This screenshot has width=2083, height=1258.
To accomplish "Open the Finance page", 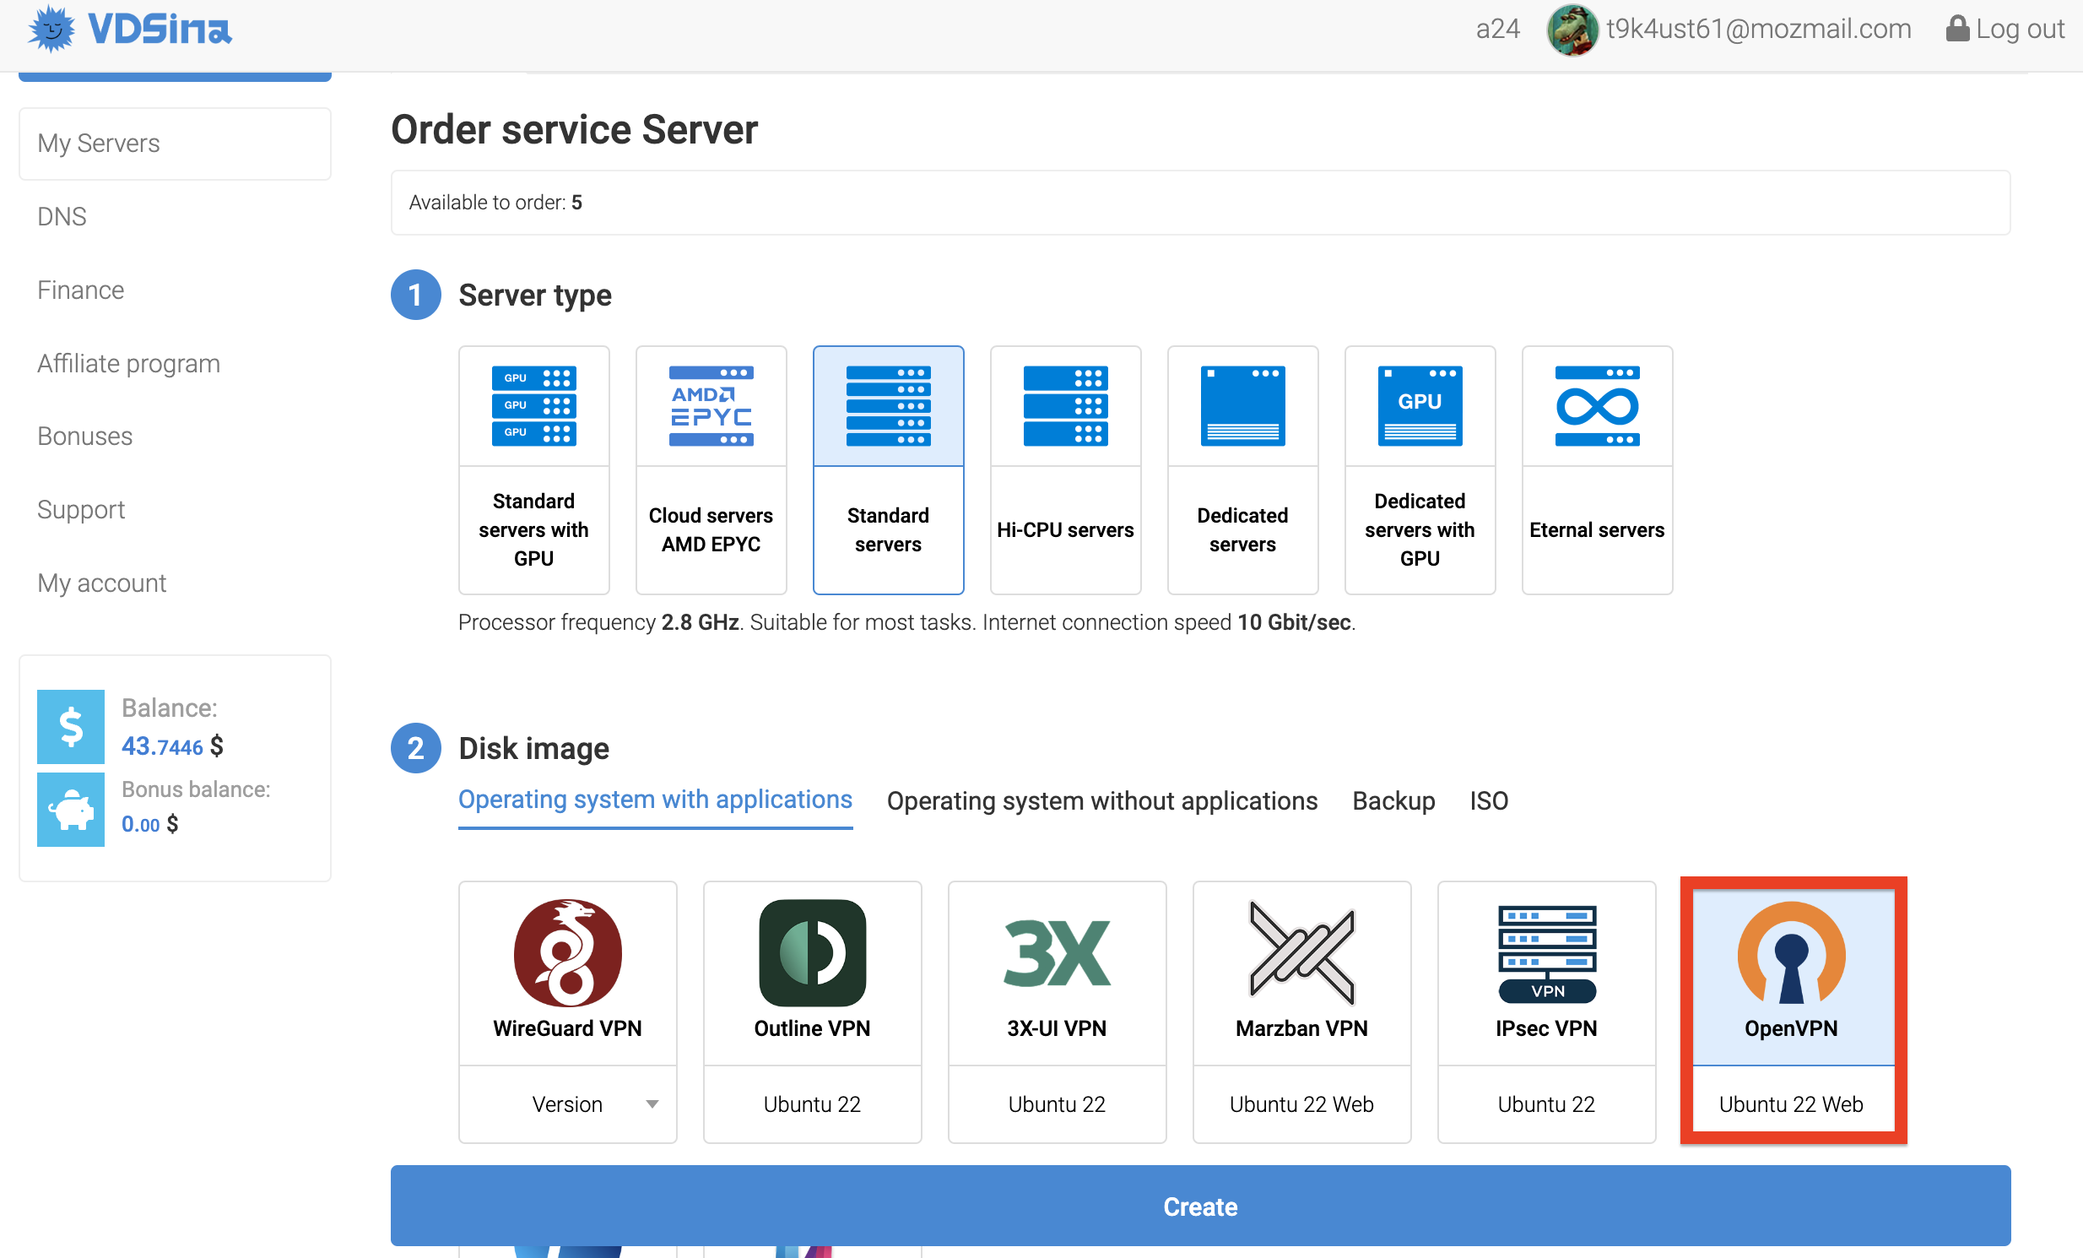I will (80, 290).
